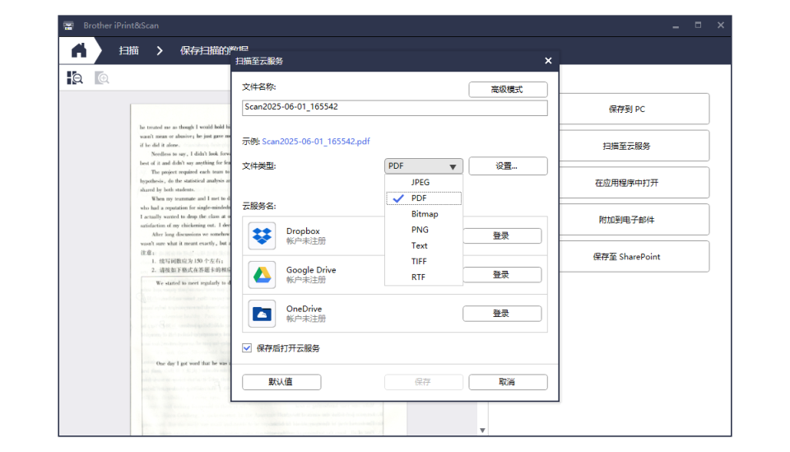Minimize the Brother iPrint&Scan window
The image size is (790, 452).
coord(676,26)
